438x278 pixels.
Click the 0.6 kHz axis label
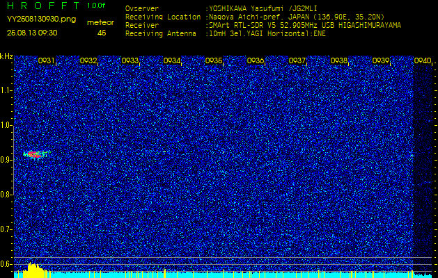6,264
